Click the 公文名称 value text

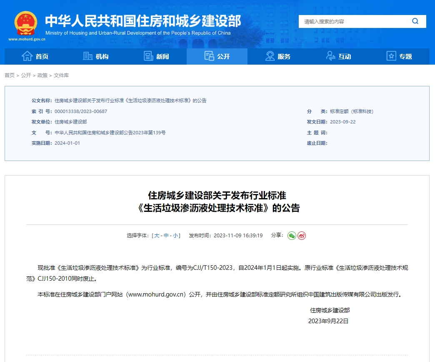[x=130, y=101]
